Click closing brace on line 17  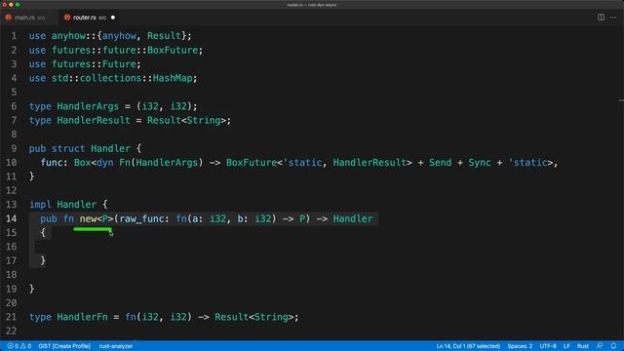43,260
